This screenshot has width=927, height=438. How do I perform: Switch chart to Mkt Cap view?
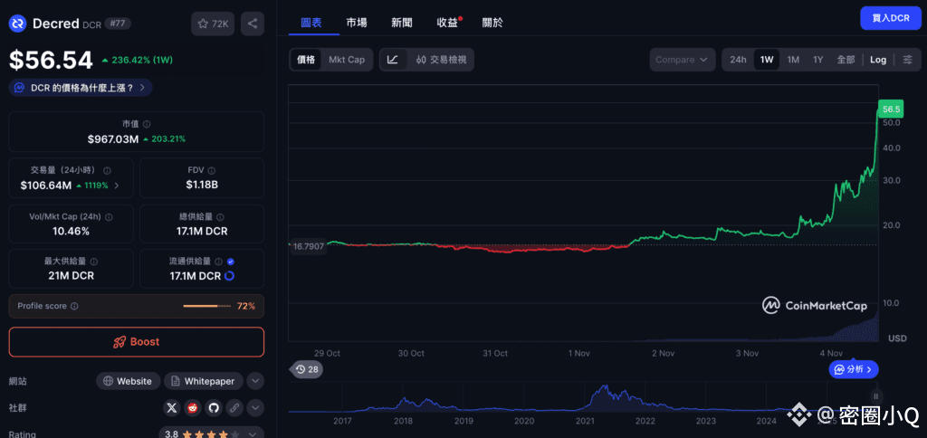(347, 60)
